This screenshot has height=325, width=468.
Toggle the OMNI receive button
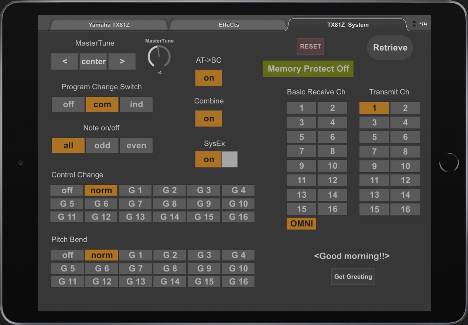pyautogui.click(x=301, y=224)
